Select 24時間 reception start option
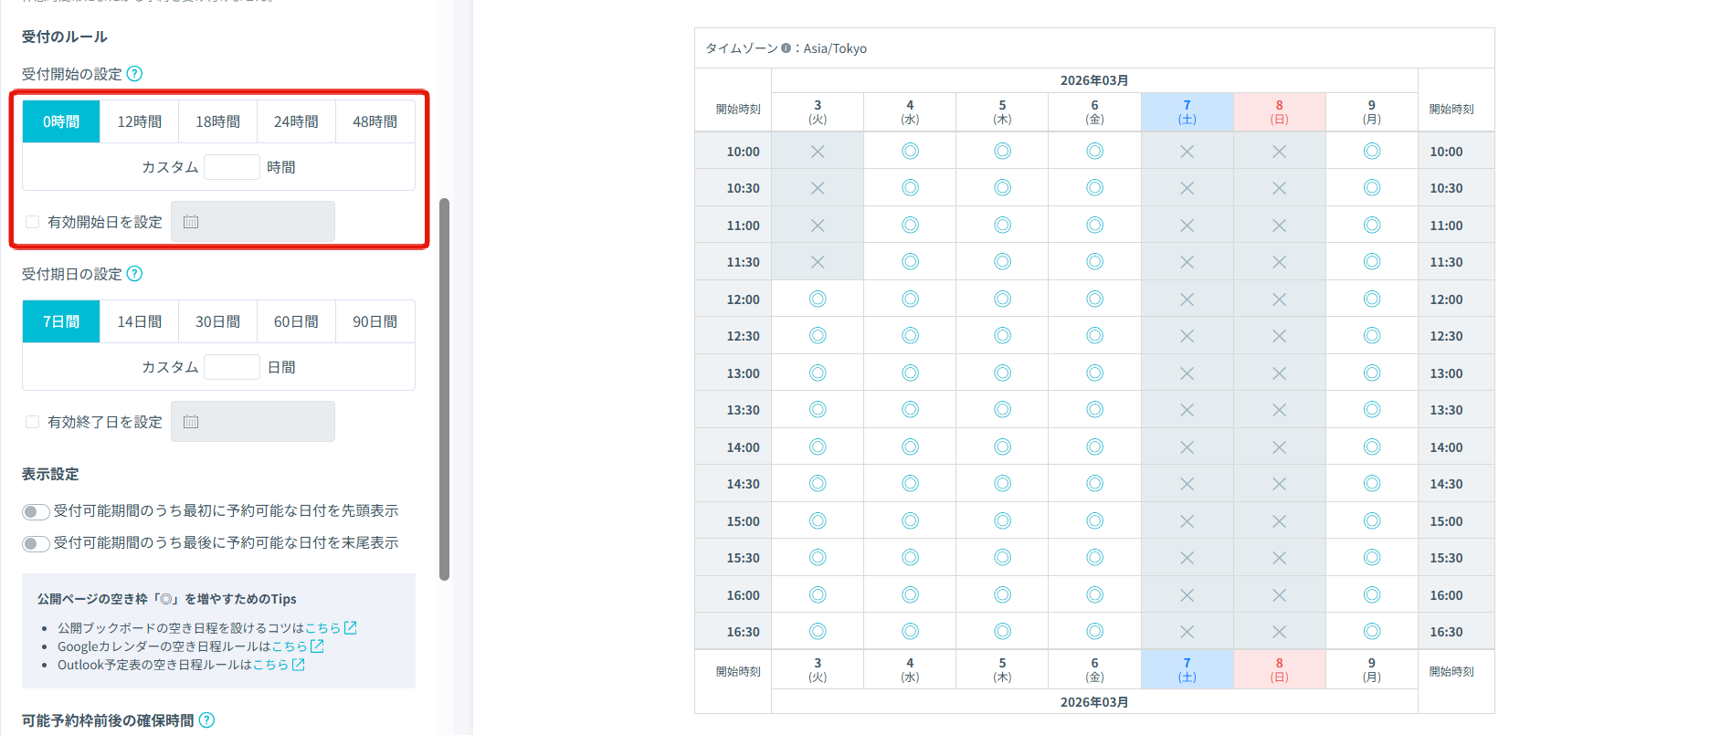Screen dimensions: 1710x735 pos(296,121)
